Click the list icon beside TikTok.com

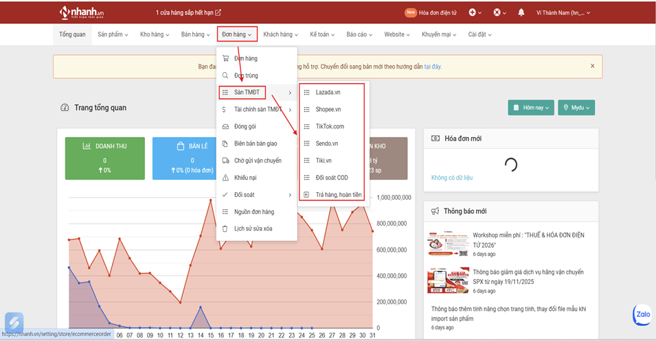coord(306,126)
